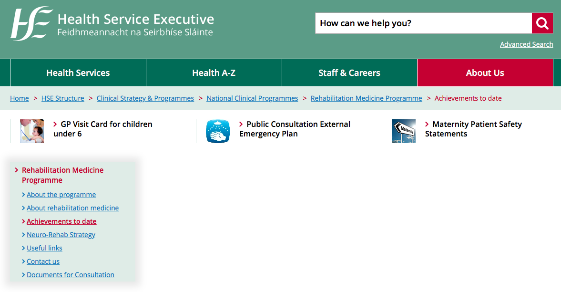Open the Health Services menu tab
Viewport: 561px width, 292px height.
(78, 73)
